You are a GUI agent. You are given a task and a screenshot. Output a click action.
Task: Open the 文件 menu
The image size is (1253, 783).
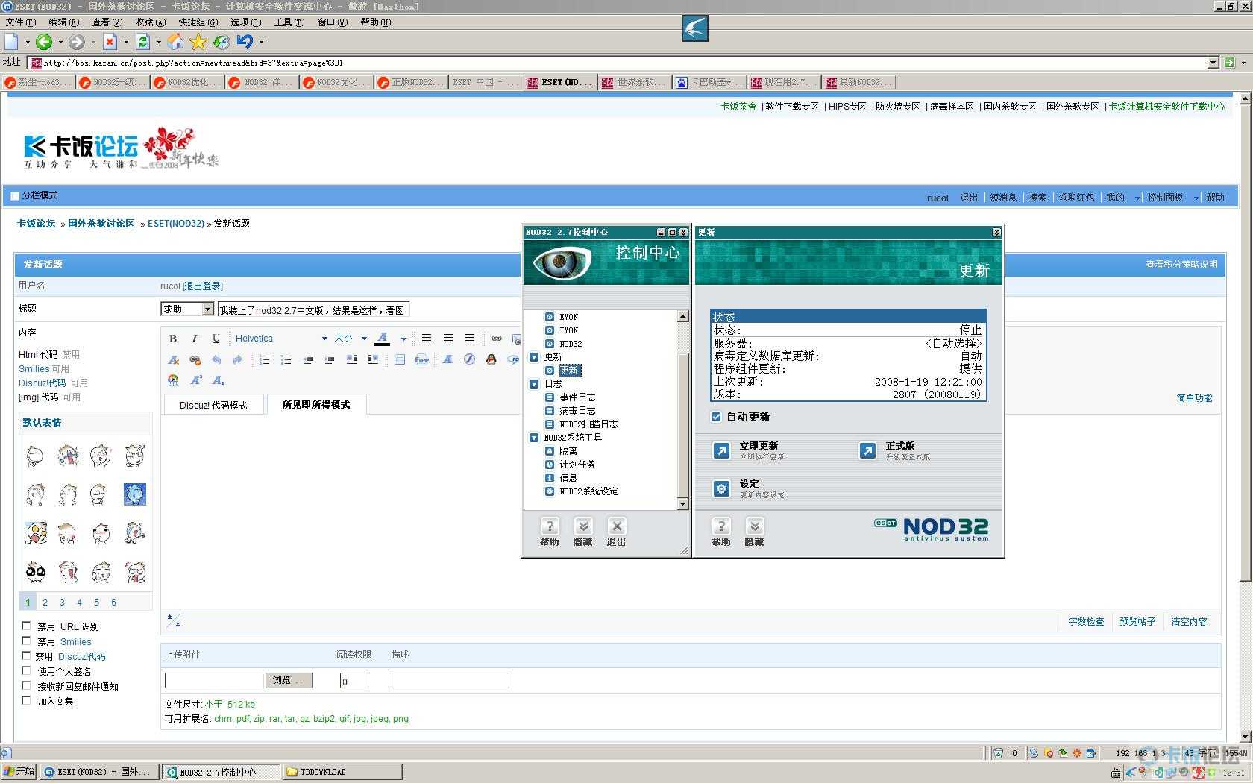point(20,22)
